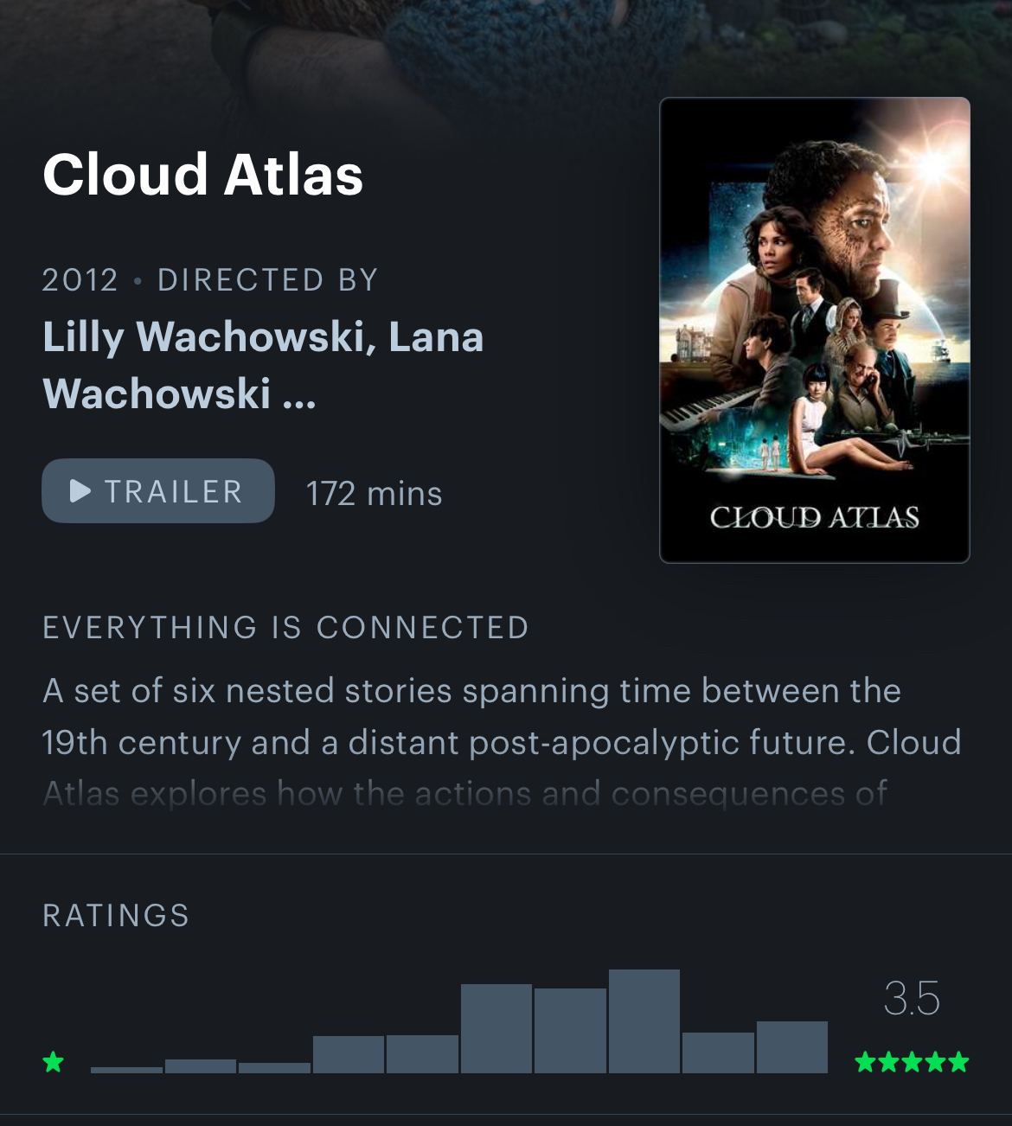Viewport: 1012px width, 1126px height.
Task: Open films from the year 2012
Action: (80, 280)
